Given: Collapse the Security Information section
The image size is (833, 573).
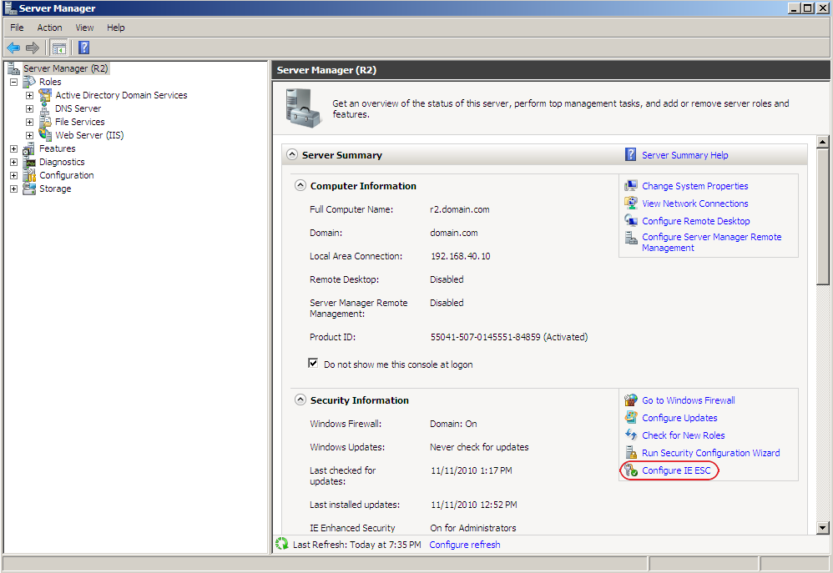Looking at the screenshot, I should pos(300,400).
